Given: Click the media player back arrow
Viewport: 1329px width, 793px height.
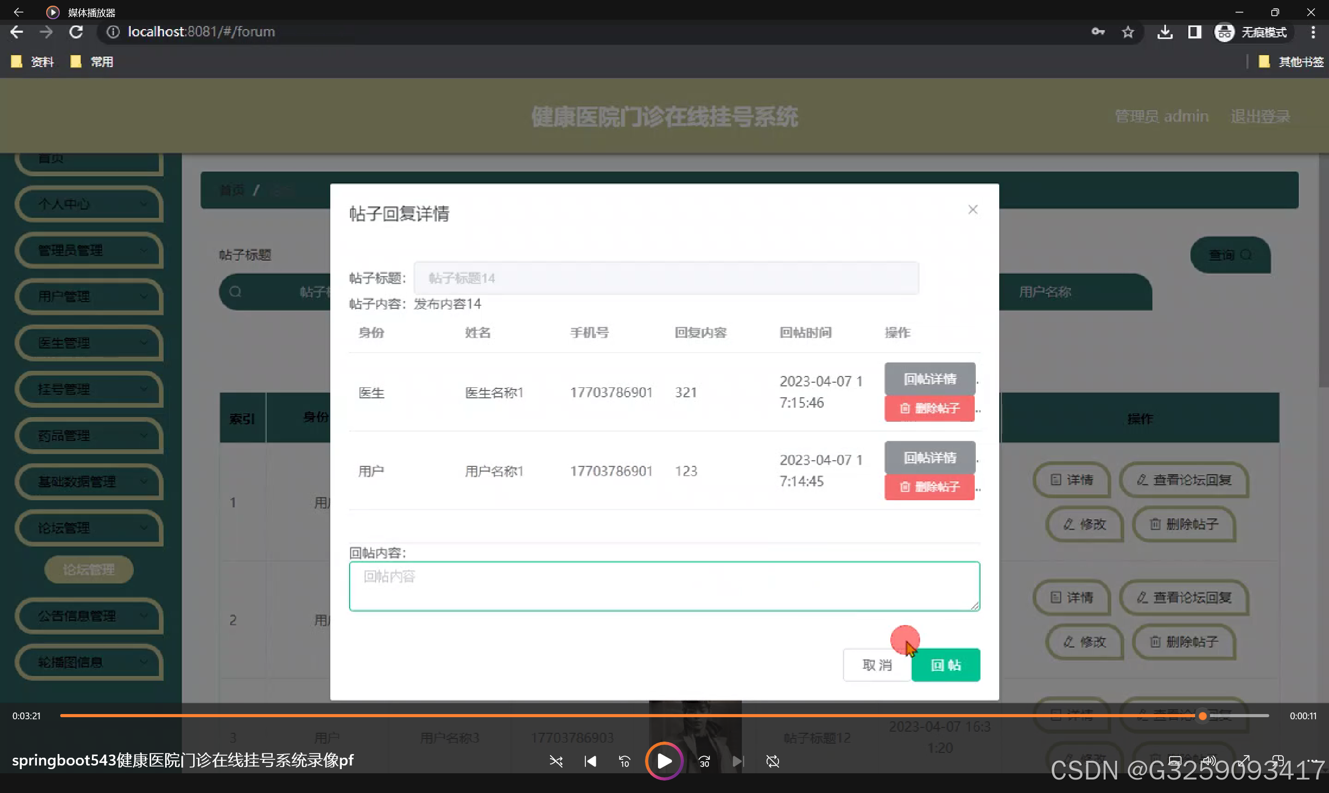Looking at the screenshot, I should (x=18, y=12).
